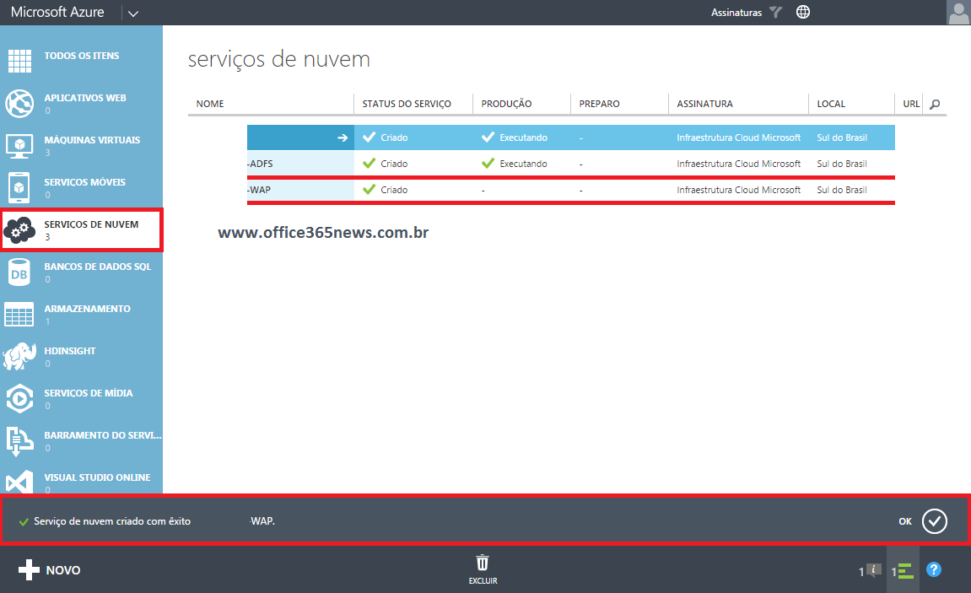Open Todos os Itens grid icon

[x=19, y=61]
